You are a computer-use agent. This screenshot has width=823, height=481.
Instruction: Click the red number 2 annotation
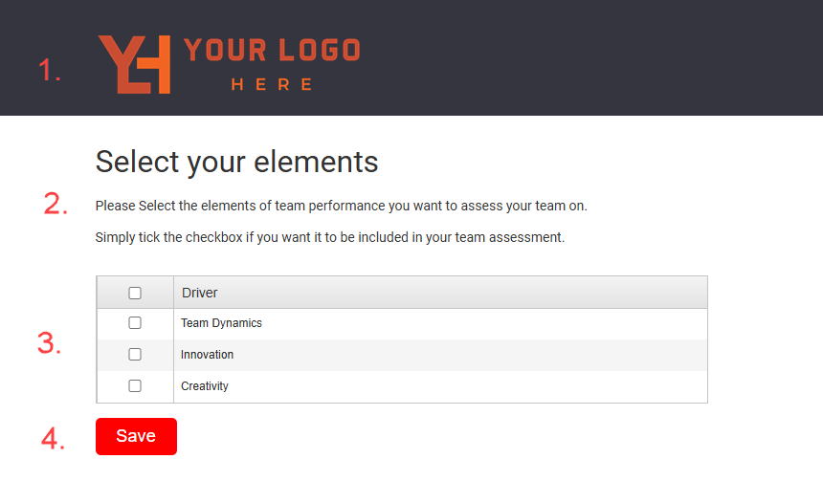coord(56,204)
